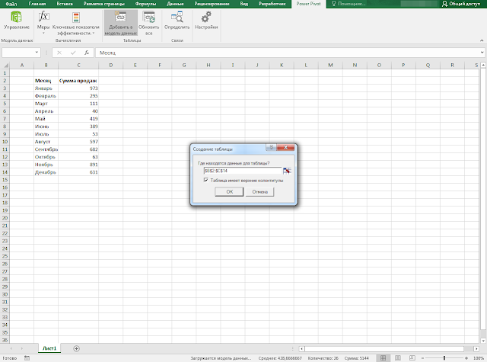The width and height of the screenshot is (487, 362).
Task: Select row 14 header
Action: coord(5,172)
